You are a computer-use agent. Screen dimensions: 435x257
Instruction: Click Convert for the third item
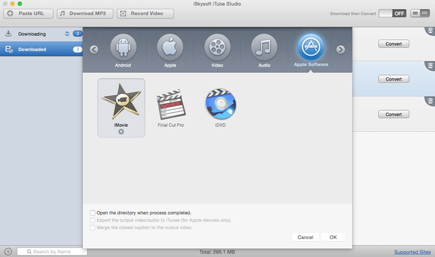pos(394,114)
